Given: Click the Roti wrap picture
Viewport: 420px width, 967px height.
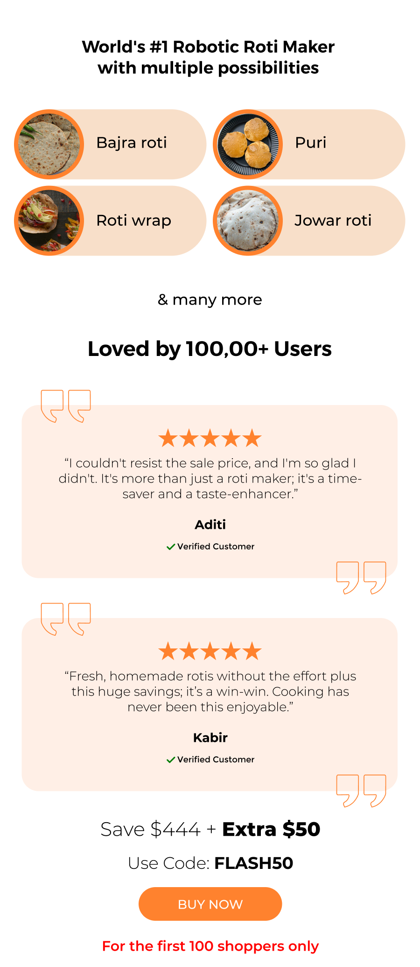Looking at the screenshot, I should click(x=49, y=220).
